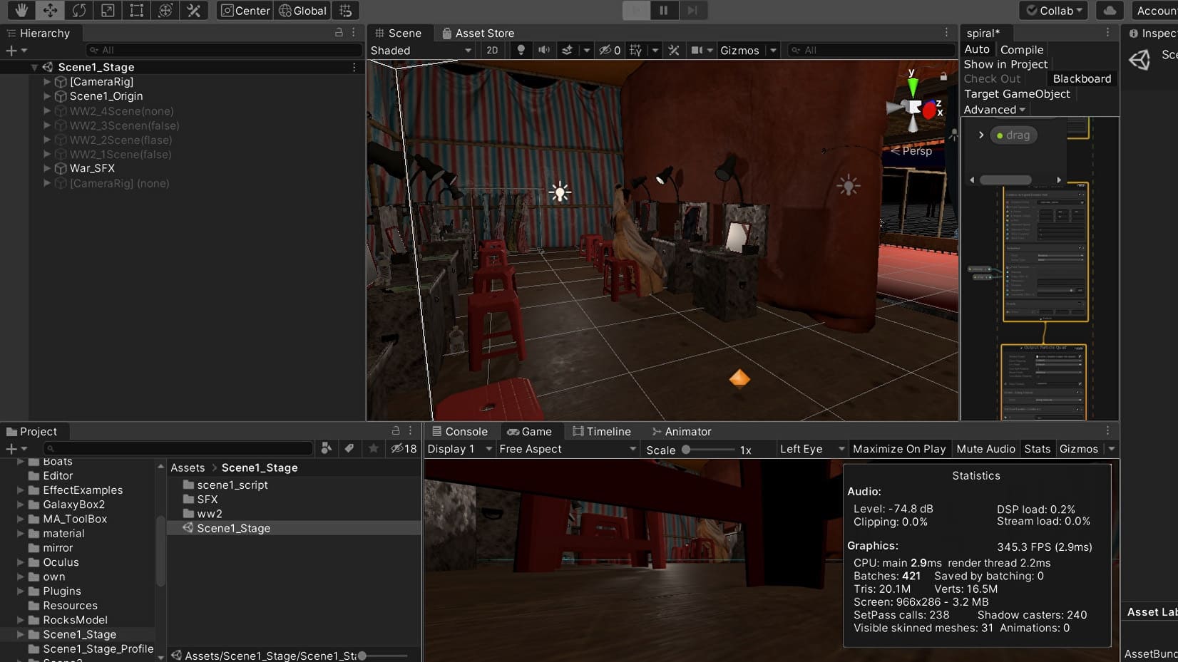Select the combined Transform tool

165,10
